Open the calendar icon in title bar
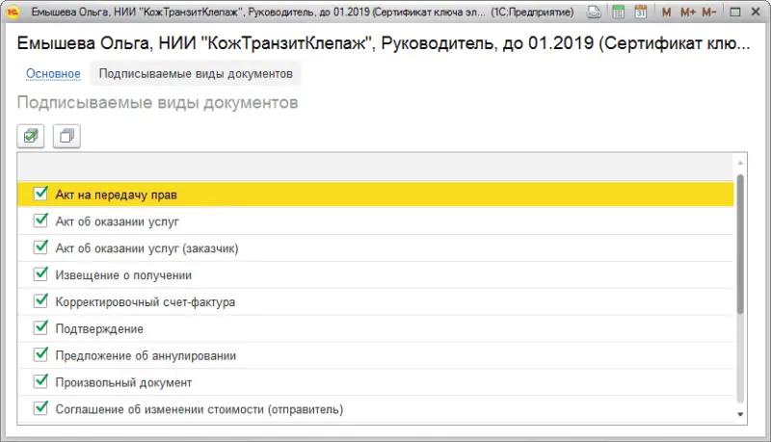 (x=640, y=12)
